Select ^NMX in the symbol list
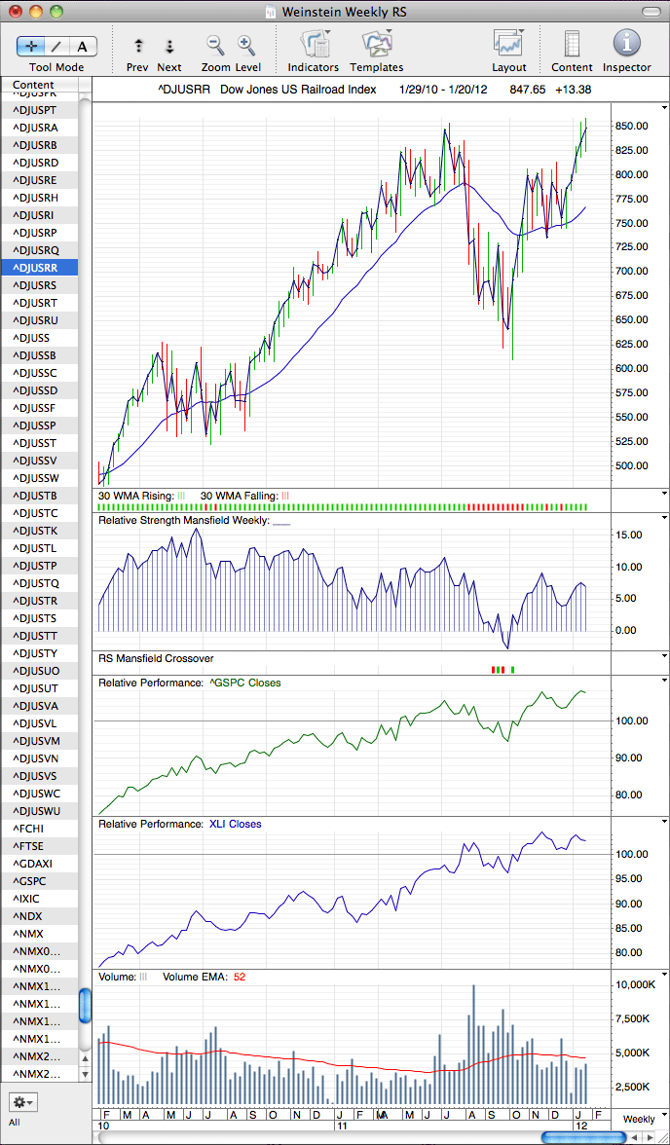Screen dimensions: 670x1145 pyautogui.click(x=40, y=933)
